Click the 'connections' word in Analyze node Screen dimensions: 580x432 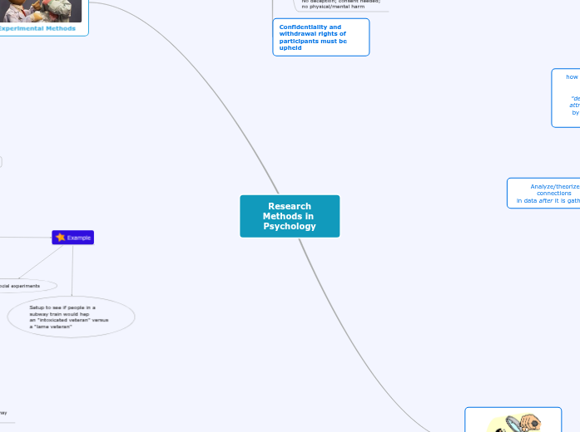point(553,193)
